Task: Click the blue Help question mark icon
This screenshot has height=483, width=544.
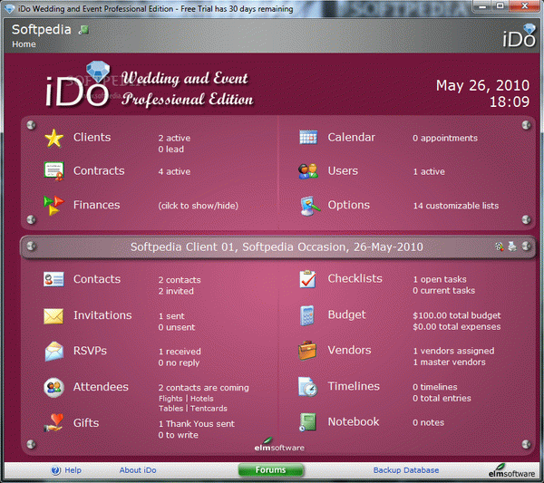Action: tap(55, 470)
